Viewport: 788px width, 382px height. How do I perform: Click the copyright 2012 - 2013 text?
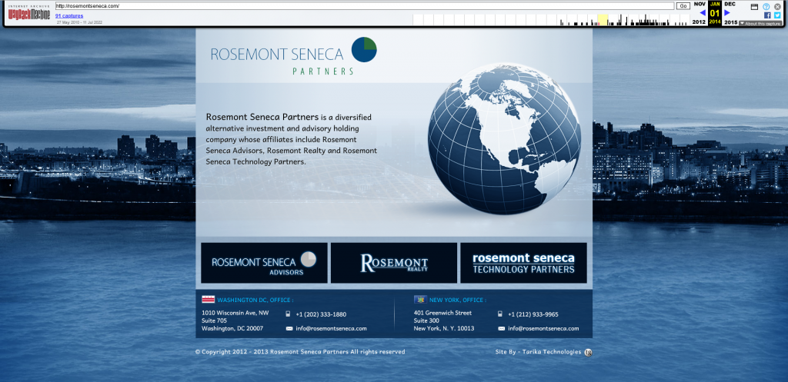click(300, 352)
